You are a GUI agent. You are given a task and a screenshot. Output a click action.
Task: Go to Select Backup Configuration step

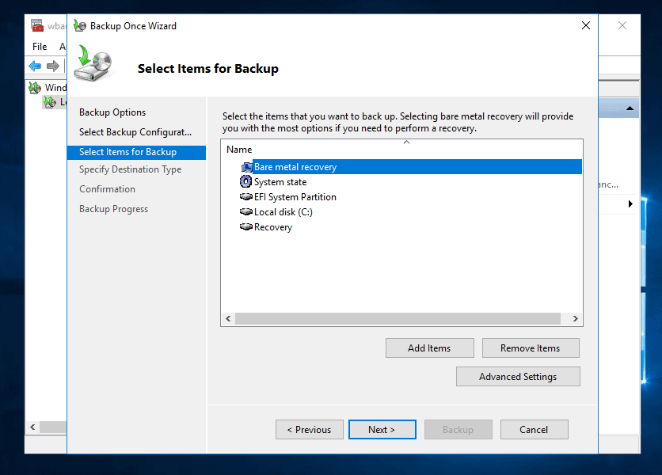(135, 132)
